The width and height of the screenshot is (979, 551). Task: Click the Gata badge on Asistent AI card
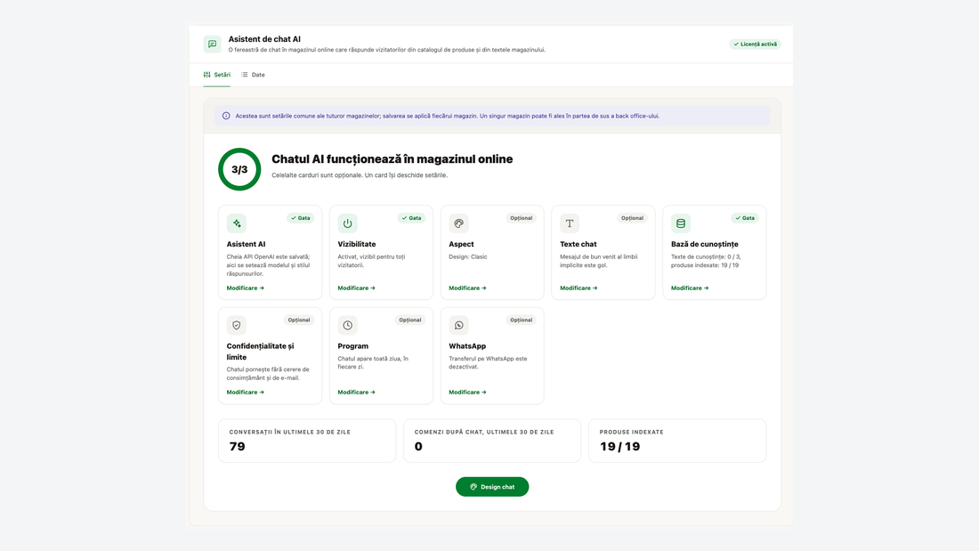pyautogui.click(x=300, y=218)
